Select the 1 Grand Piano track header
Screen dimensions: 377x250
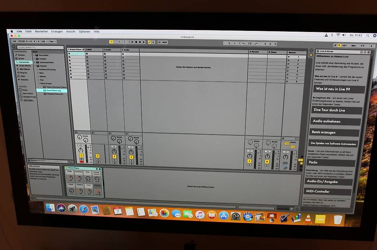pos(76,50)
